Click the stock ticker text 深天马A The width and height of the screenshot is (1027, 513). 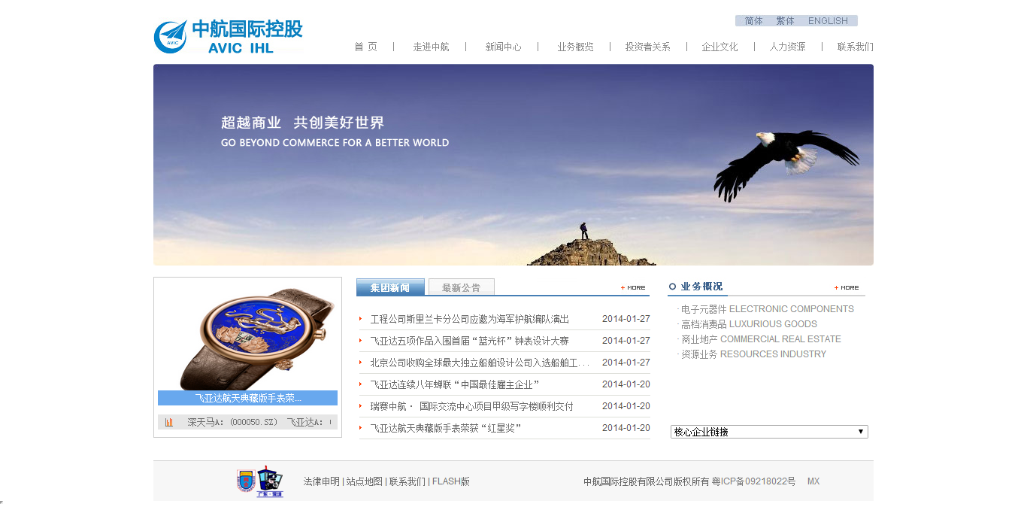point(233,423)
